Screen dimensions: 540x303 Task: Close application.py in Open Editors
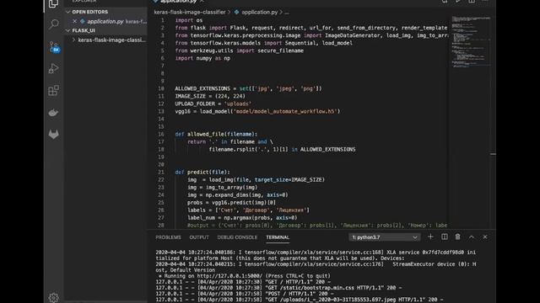pos(75,21)
